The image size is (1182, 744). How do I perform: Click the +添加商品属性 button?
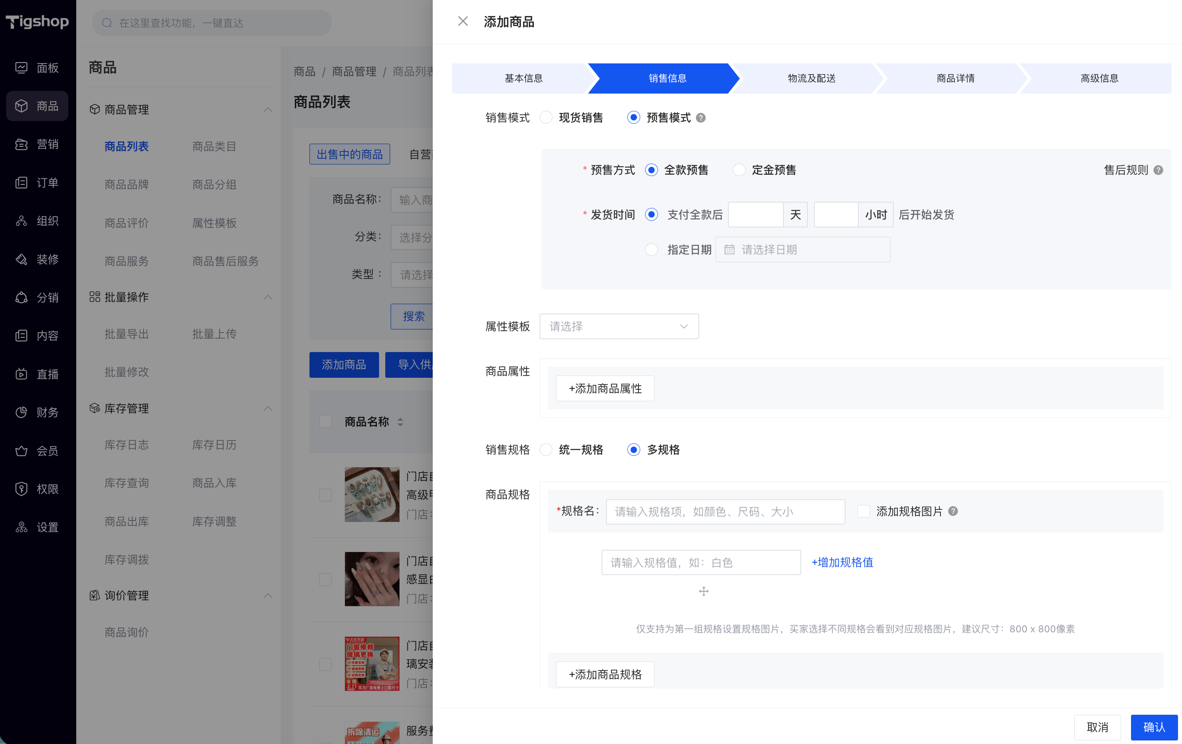pyautogui.click(x=605, y=389)
